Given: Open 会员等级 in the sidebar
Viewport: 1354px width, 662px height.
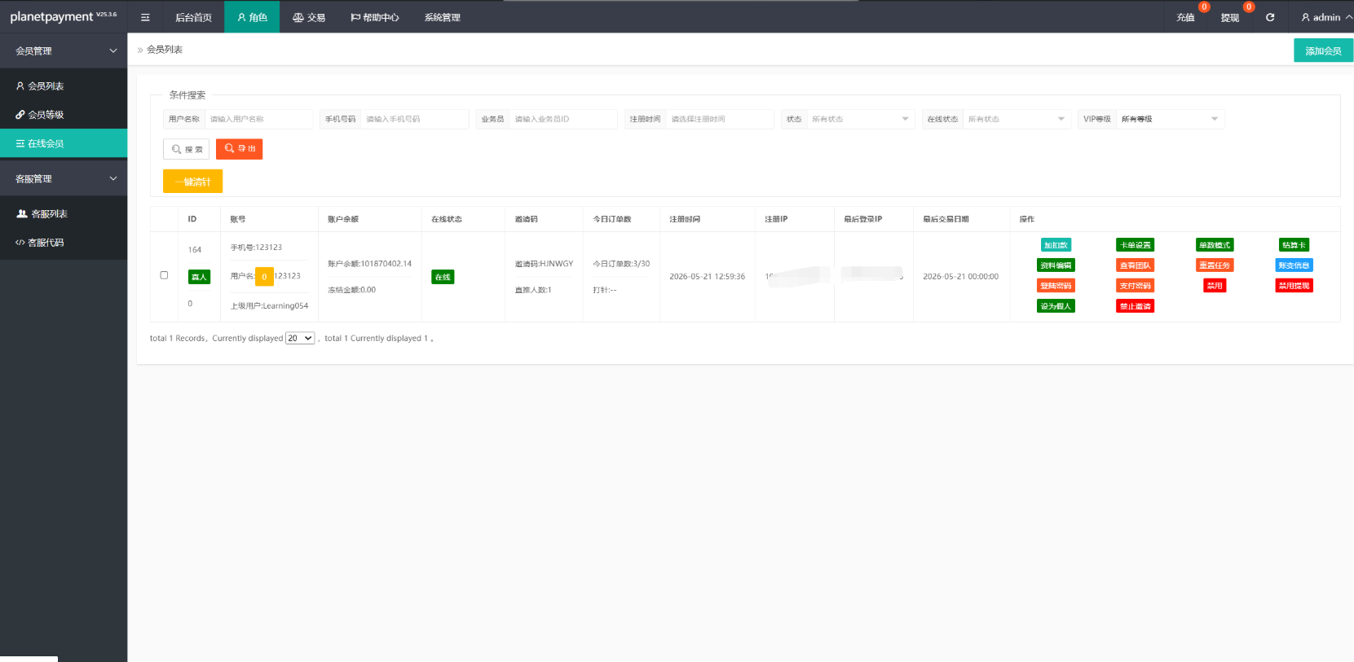Looking at the screenshot, I should [64, 115].
